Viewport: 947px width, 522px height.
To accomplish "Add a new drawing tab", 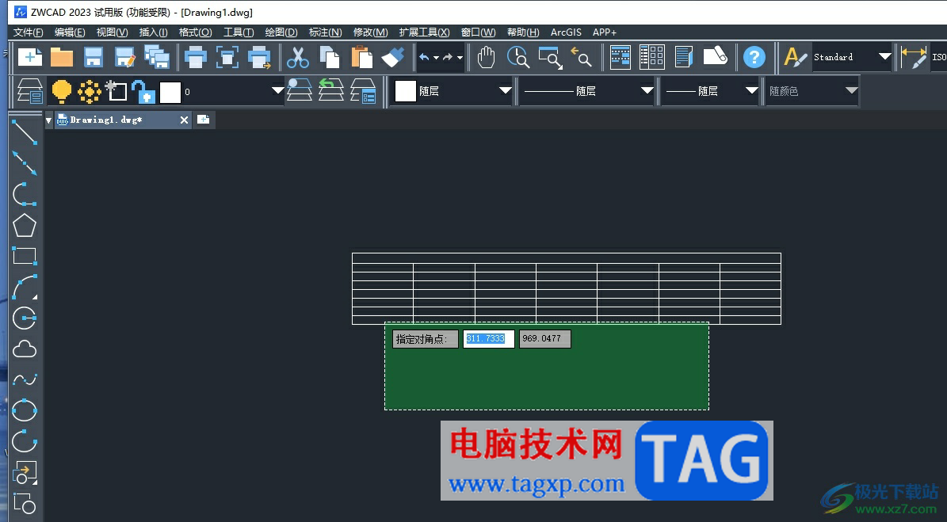I will tap(204, 120).
